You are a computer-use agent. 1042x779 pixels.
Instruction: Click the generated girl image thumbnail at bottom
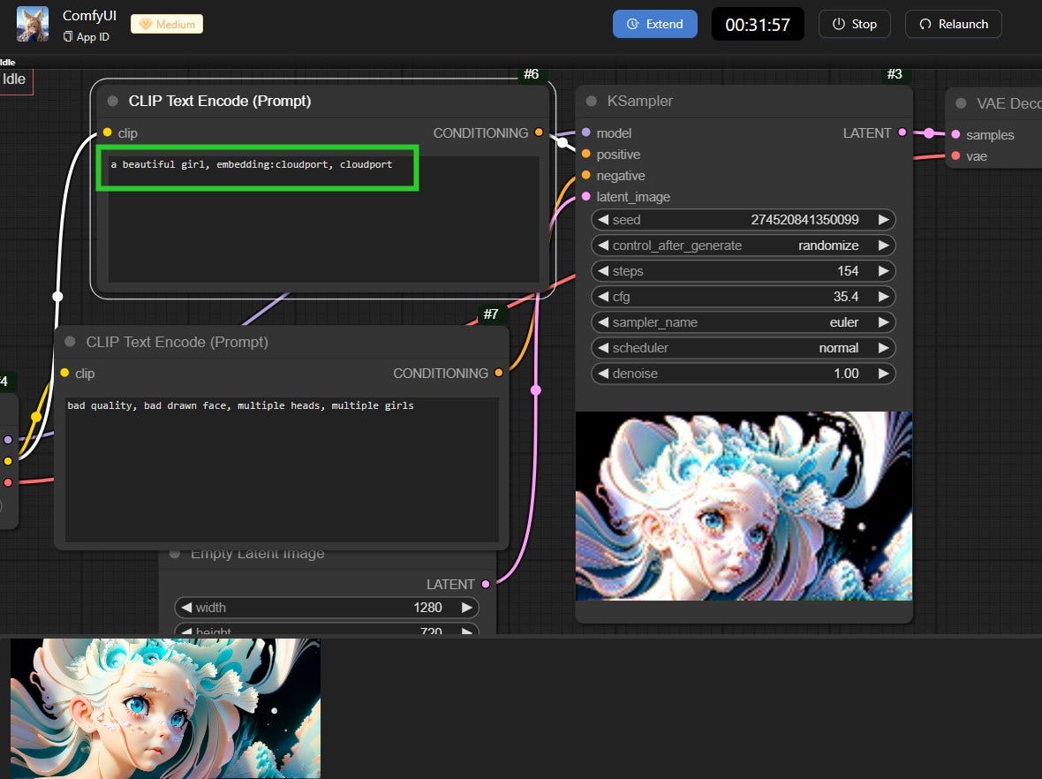[x=165, y=707]
